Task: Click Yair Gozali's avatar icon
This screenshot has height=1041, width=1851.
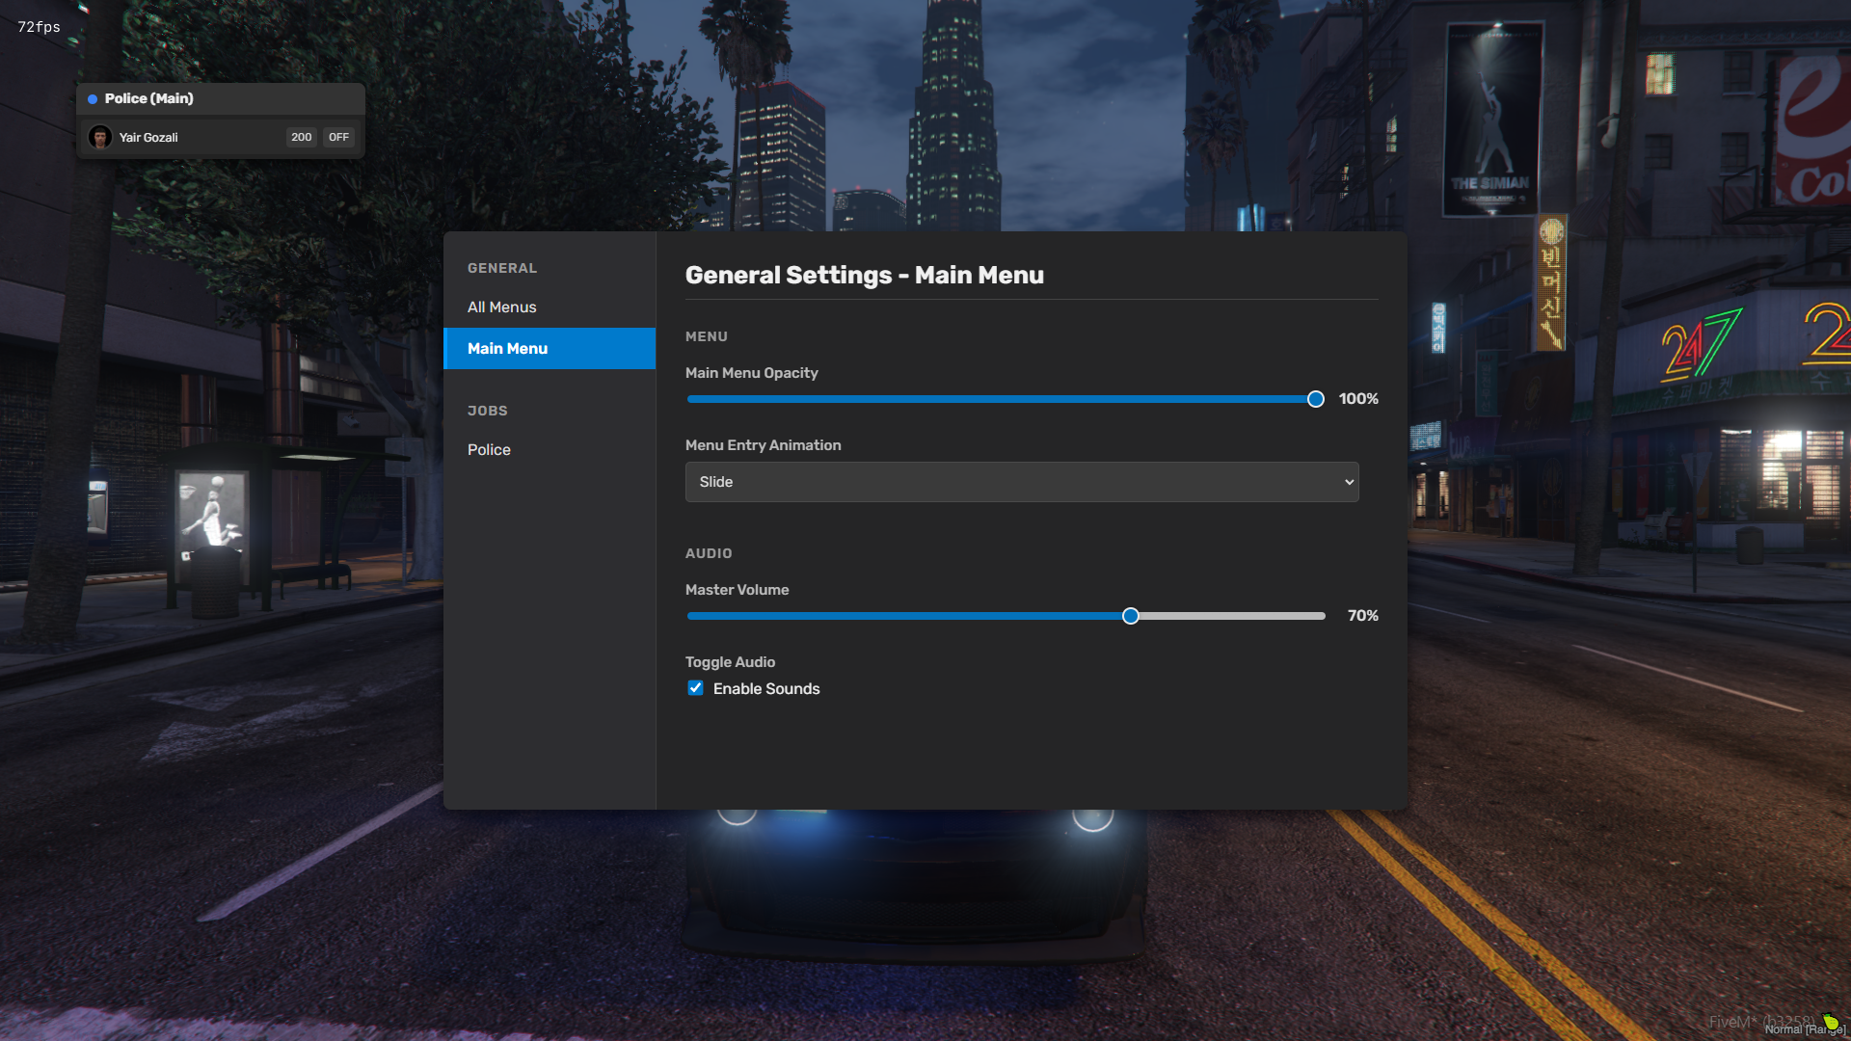Action: pos(100,137)
